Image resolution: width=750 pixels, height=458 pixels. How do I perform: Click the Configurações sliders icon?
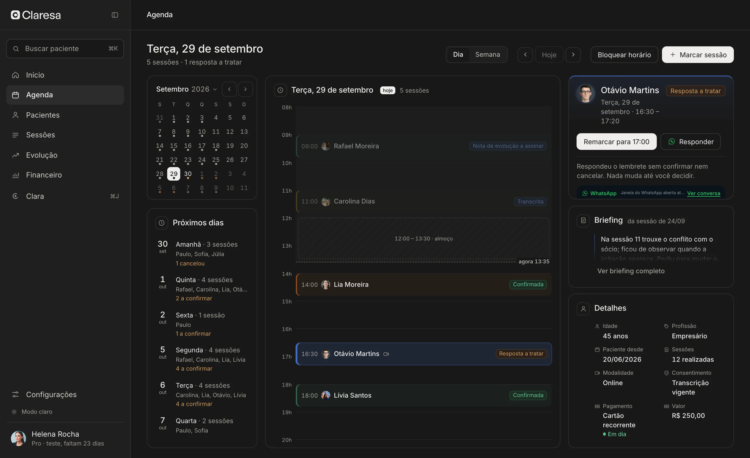16,395
